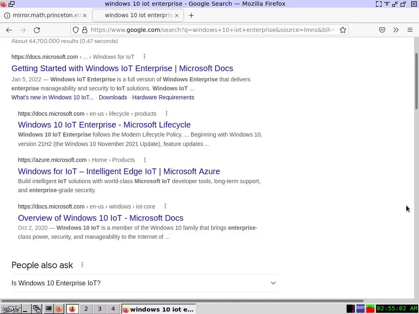Open the window list taskbar icon
This screenshot has height=314, width=419.
(36, 309)
